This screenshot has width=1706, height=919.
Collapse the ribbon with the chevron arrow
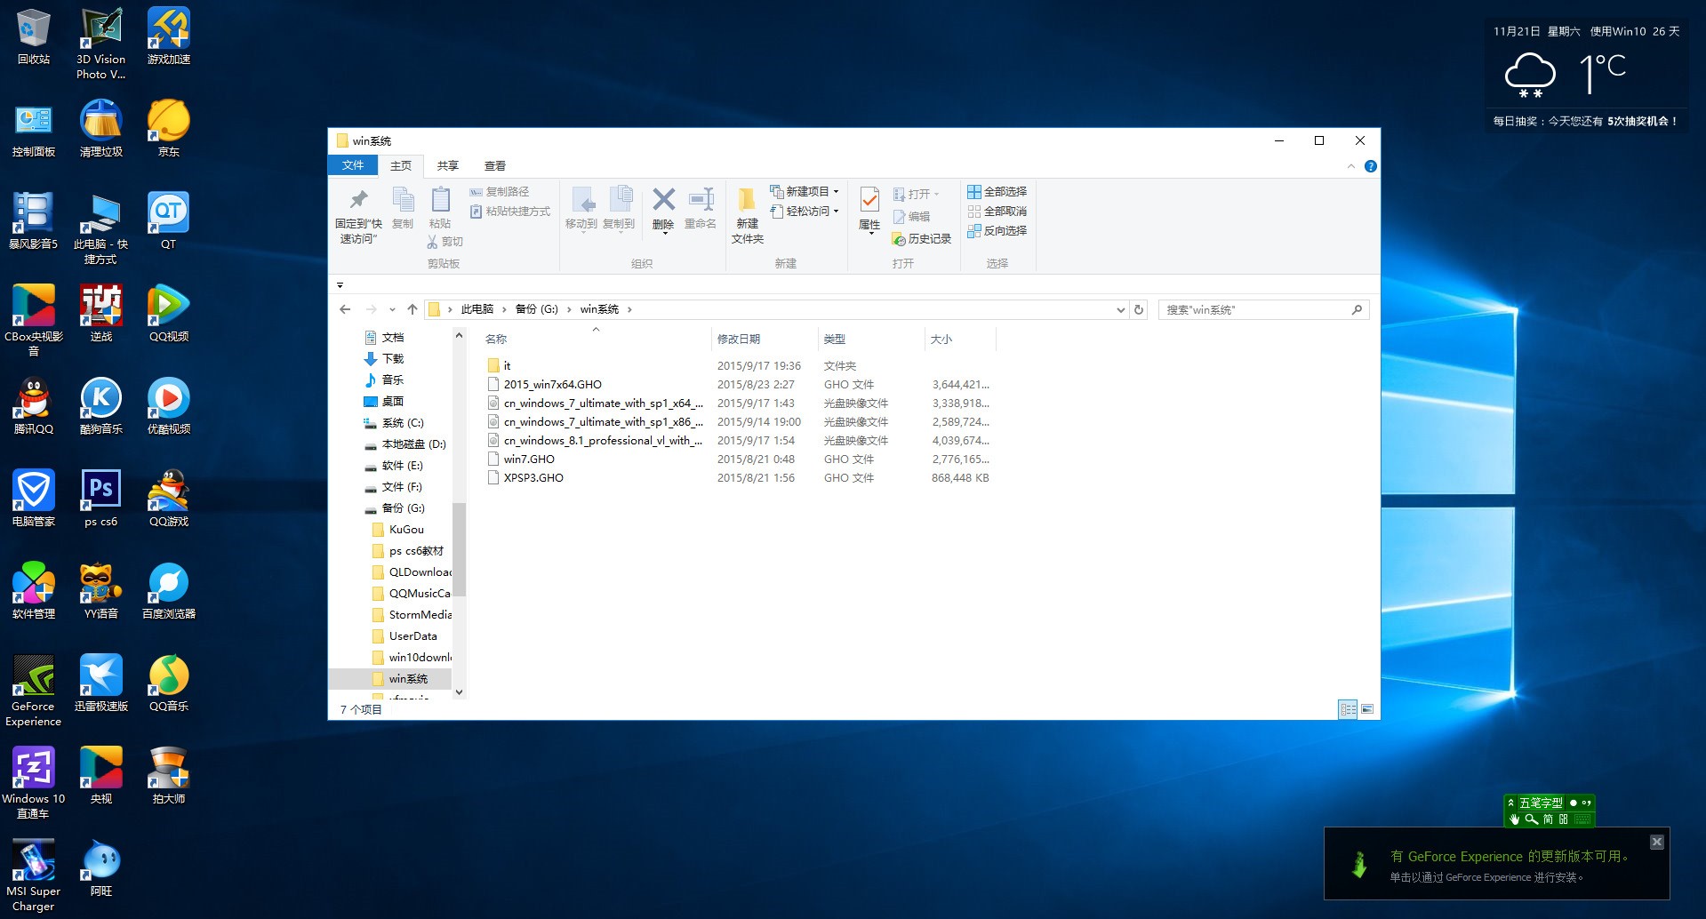tap(1350, 166)
